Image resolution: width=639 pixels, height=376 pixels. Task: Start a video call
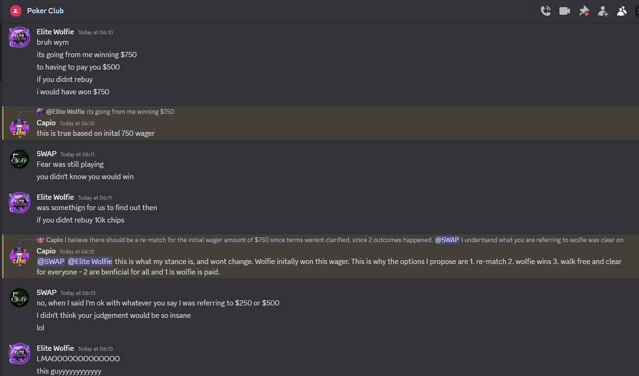pos(565,11)
